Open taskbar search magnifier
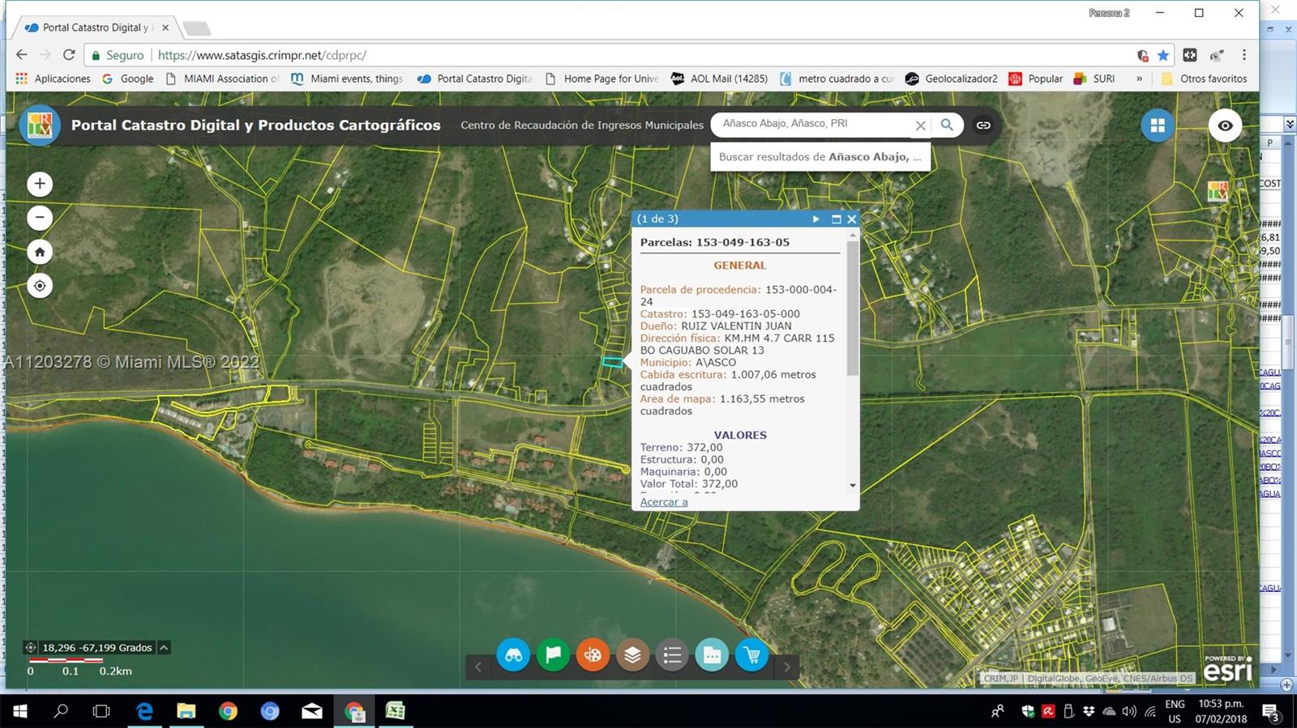Screen dimensions: 1297x728 pyautogui.click(x=61, y=711)
